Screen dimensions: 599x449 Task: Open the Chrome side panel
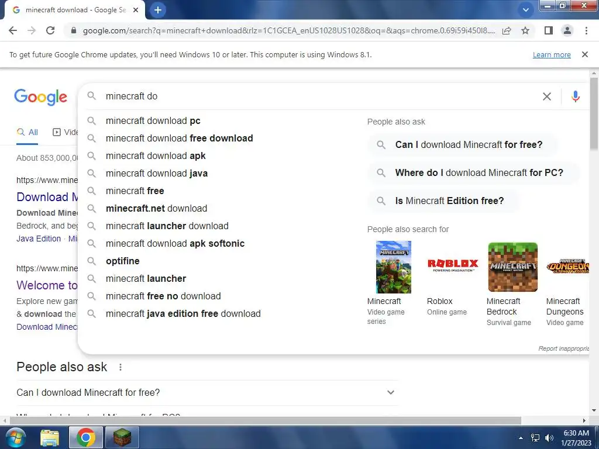[x=549, y=30]
